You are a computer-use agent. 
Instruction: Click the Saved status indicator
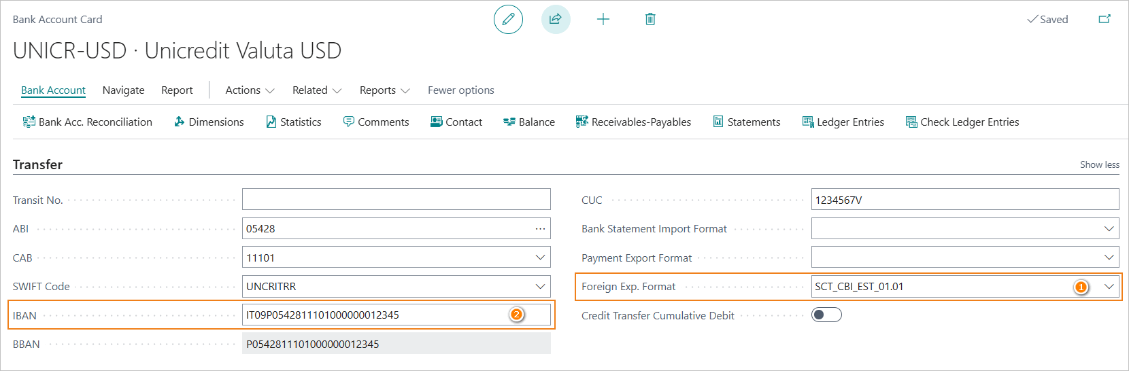click(1047, 19)
